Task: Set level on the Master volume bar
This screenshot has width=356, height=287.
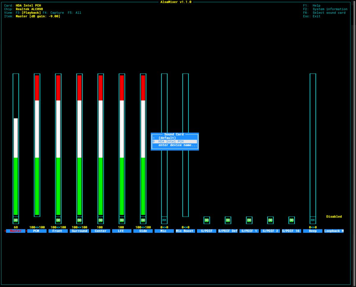Action: [x=16, y=145]
